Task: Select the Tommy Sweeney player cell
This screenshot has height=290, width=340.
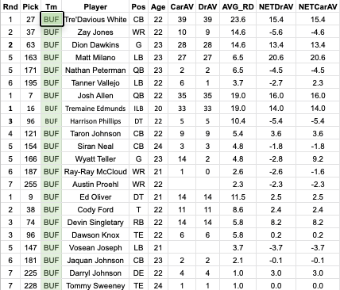Action: (95, 285)
